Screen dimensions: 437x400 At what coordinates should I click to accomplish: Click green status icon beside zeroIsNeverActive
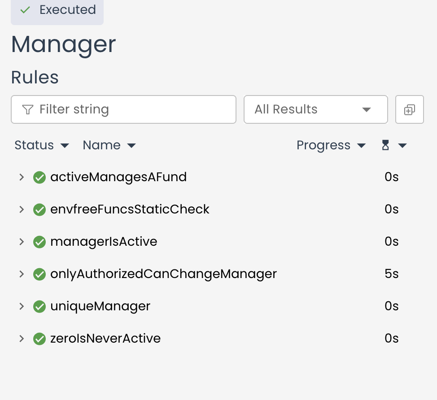coord(39,339)
